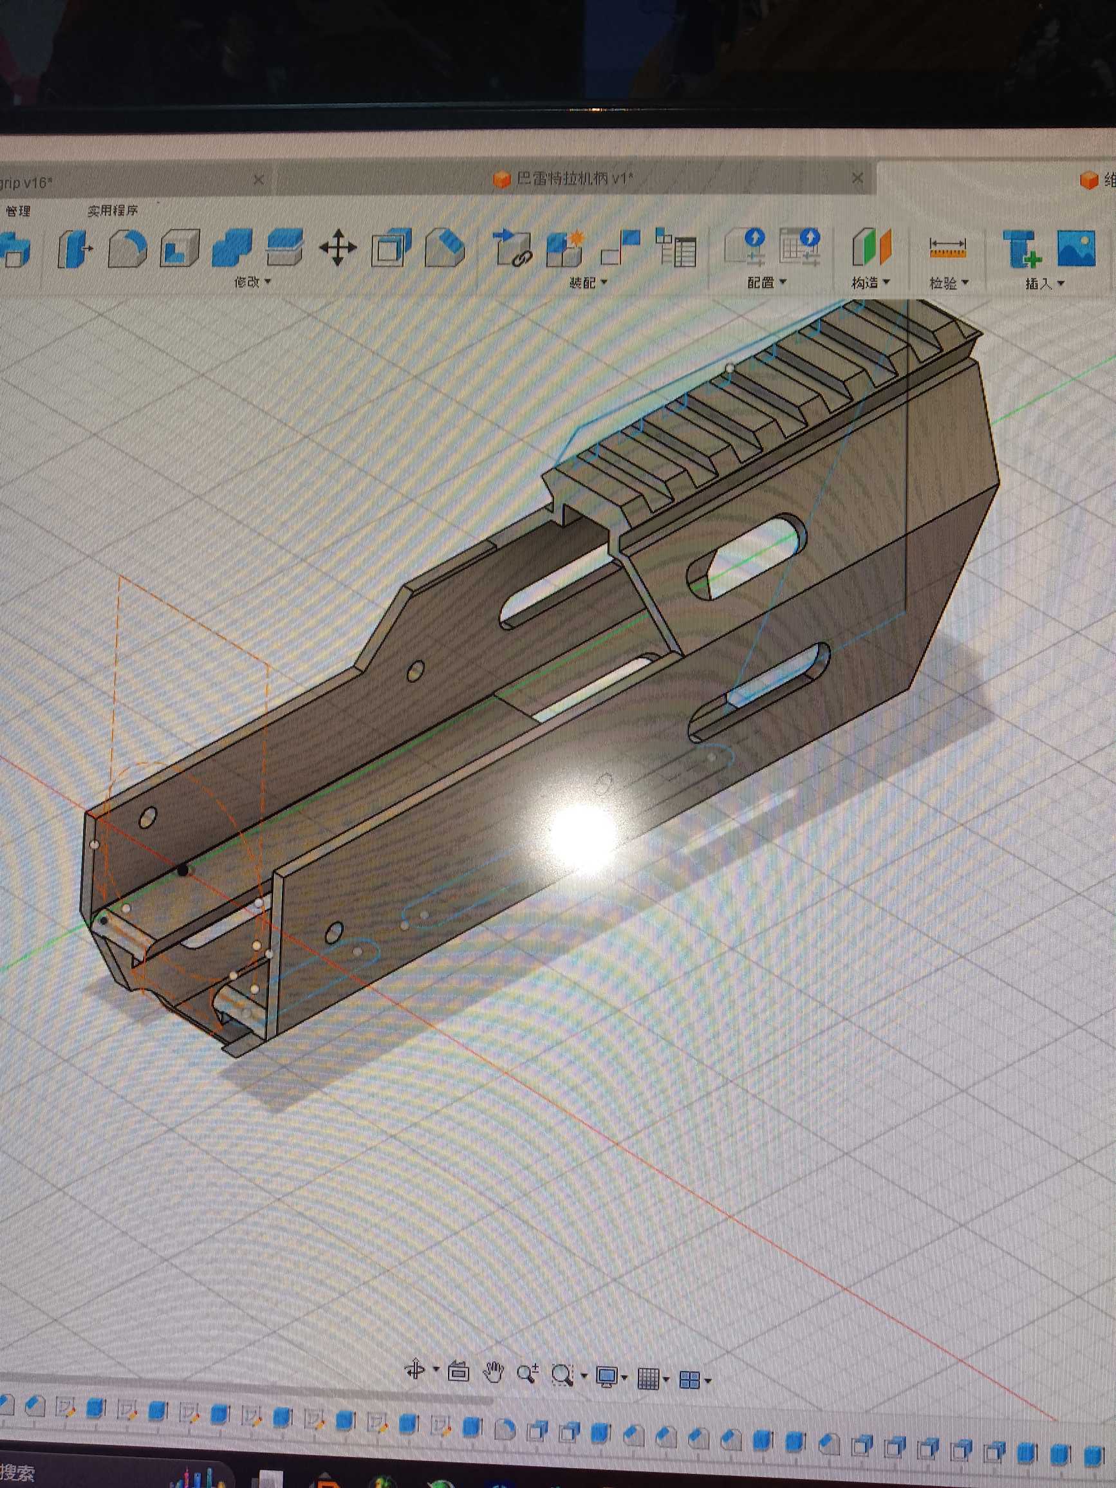This screenshot has height=1488, width=1116.
Task: Click the Offset Plane construct icon
Action: click(871, 248)
